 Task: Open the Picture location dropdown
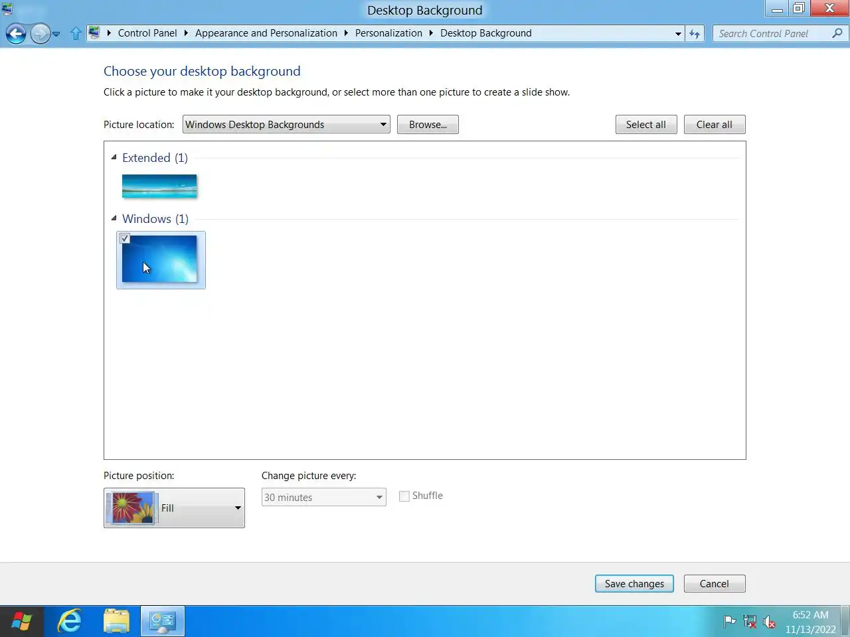pos(286,125)
